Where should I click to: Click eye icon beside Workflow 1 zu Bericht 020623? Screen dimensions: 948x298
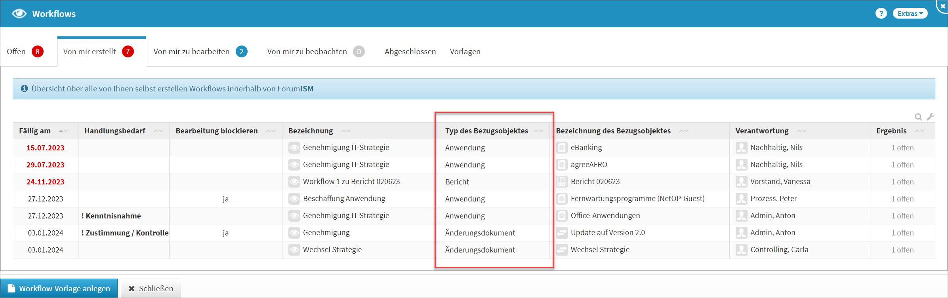(294, 182)
